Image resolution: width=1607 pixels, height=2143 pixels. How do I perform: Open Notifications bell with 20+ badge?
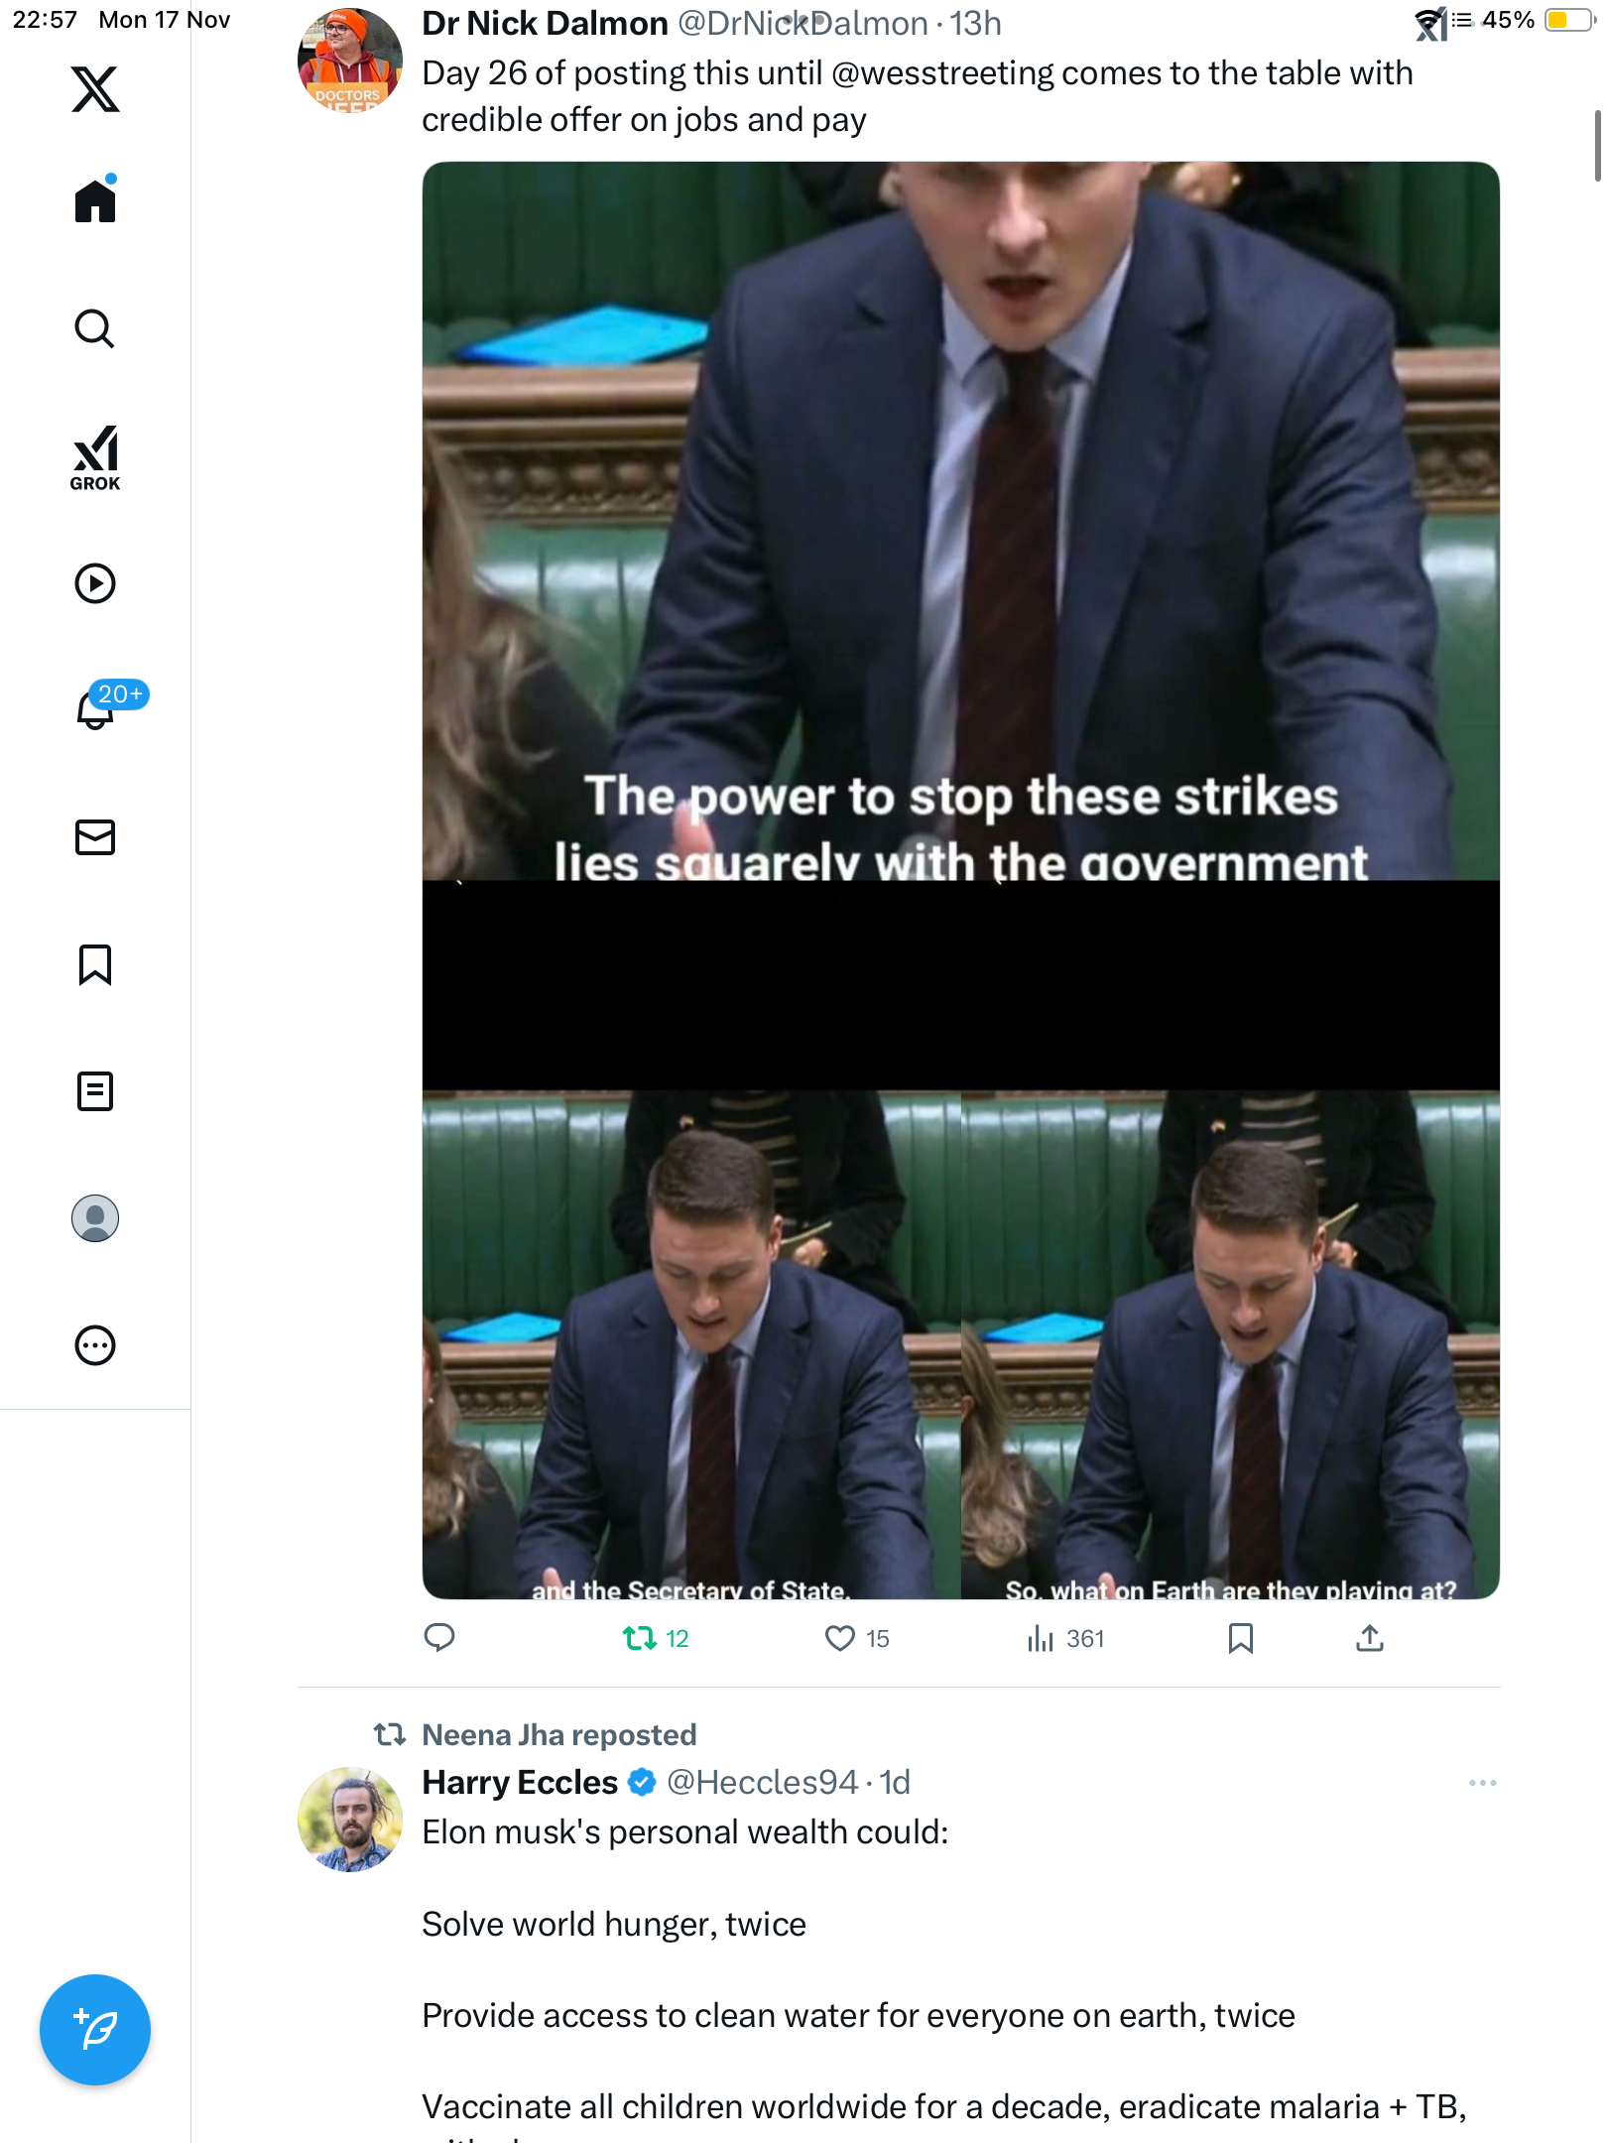pyautogui.click(x=95, y=709)
